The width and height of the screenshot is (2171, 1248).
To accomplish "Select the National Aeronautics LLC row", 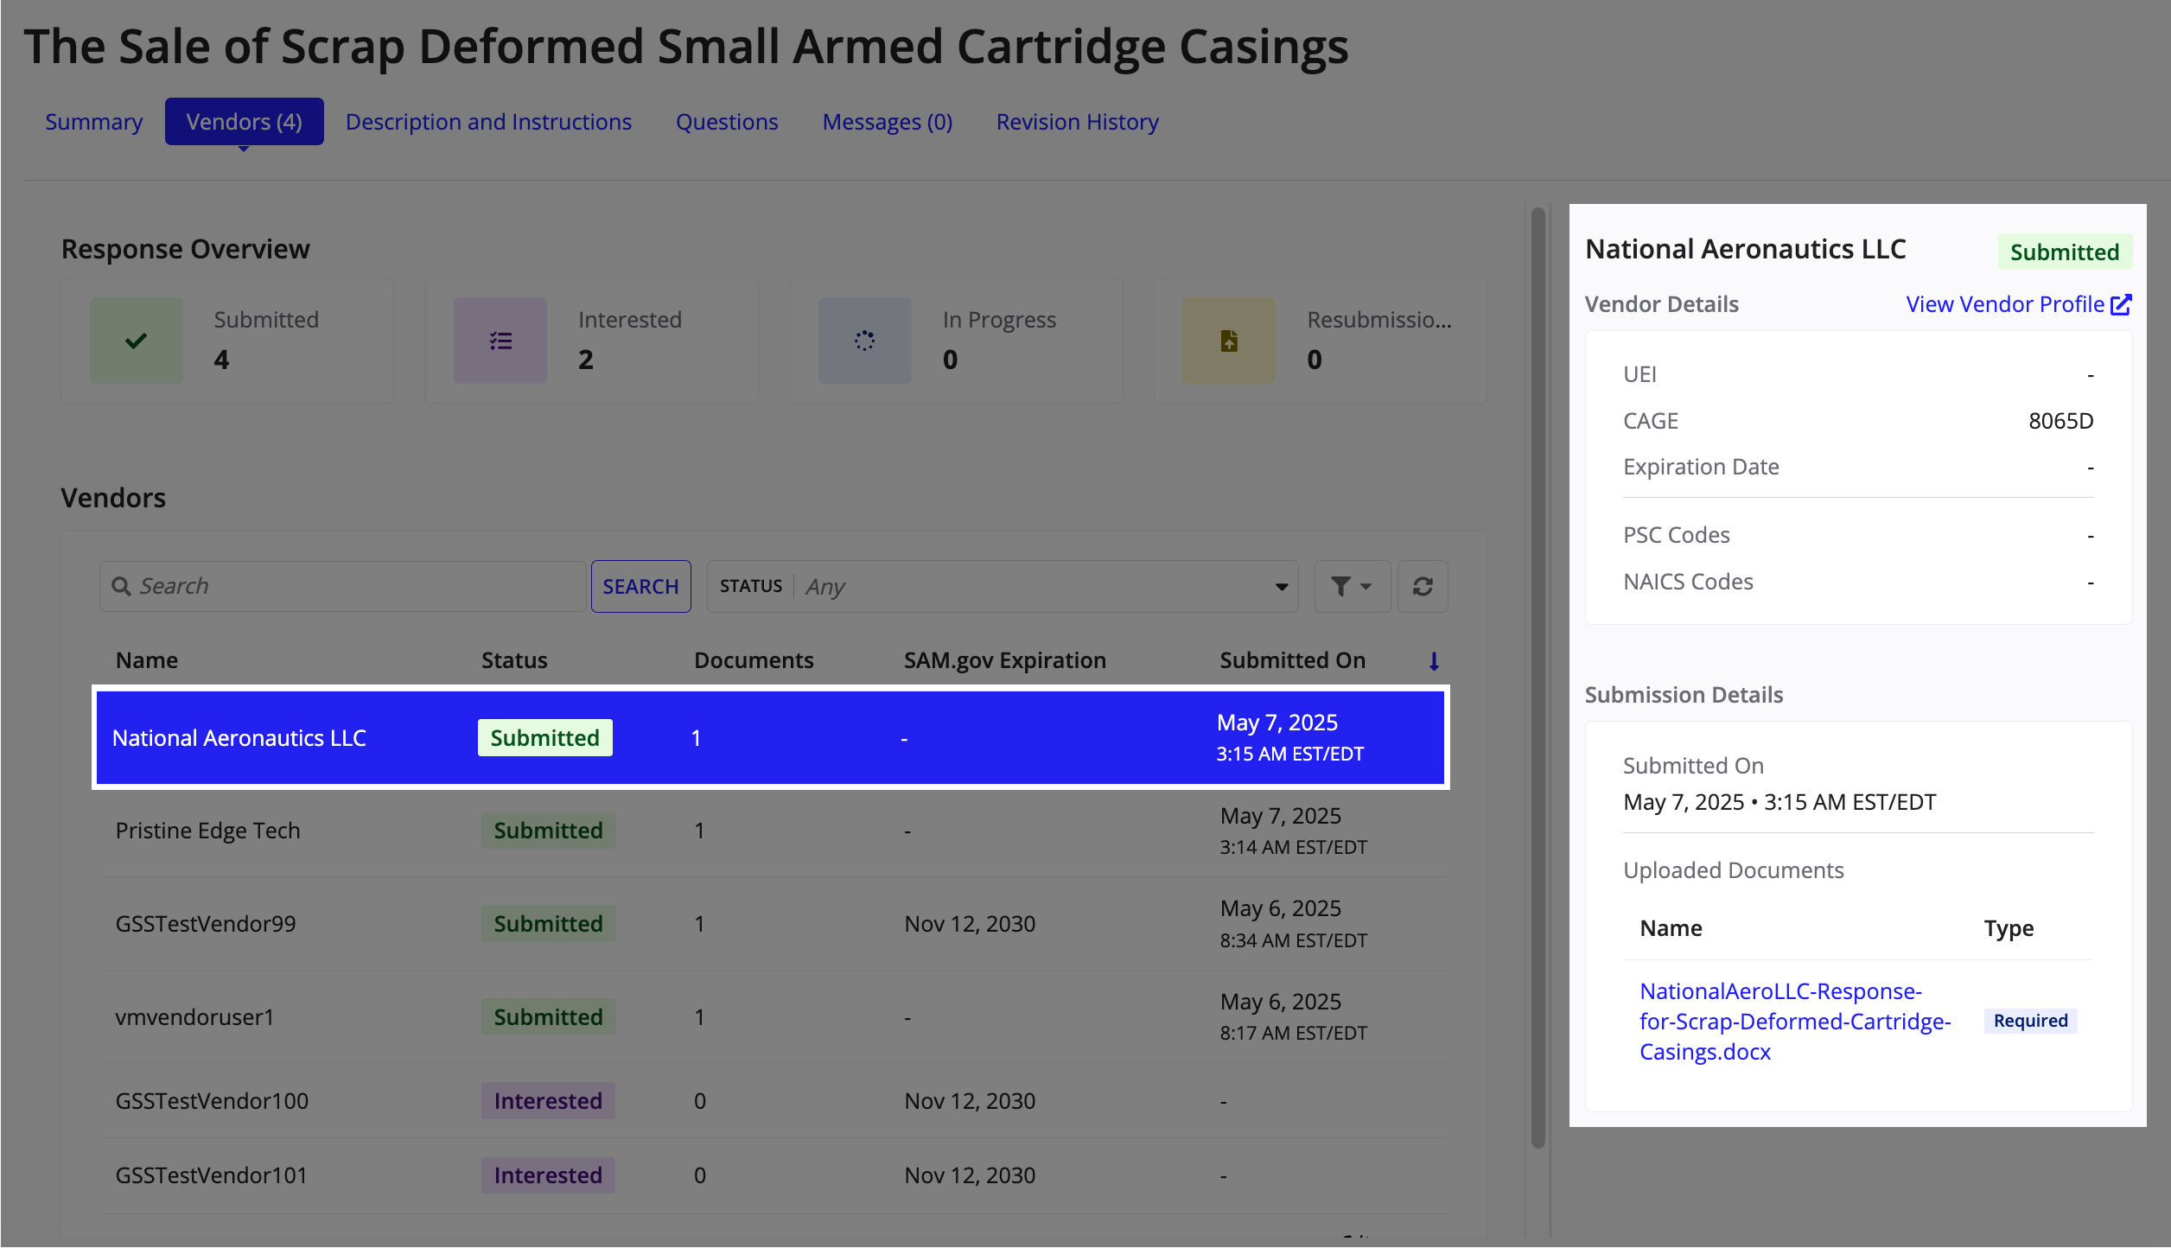I will tap(770, 738).
